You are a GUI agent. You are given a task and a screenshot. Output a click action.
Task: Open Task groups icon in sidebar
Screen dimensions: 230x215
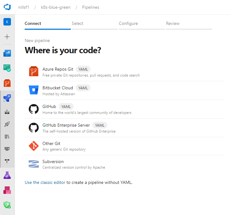(x=7, y=149)
